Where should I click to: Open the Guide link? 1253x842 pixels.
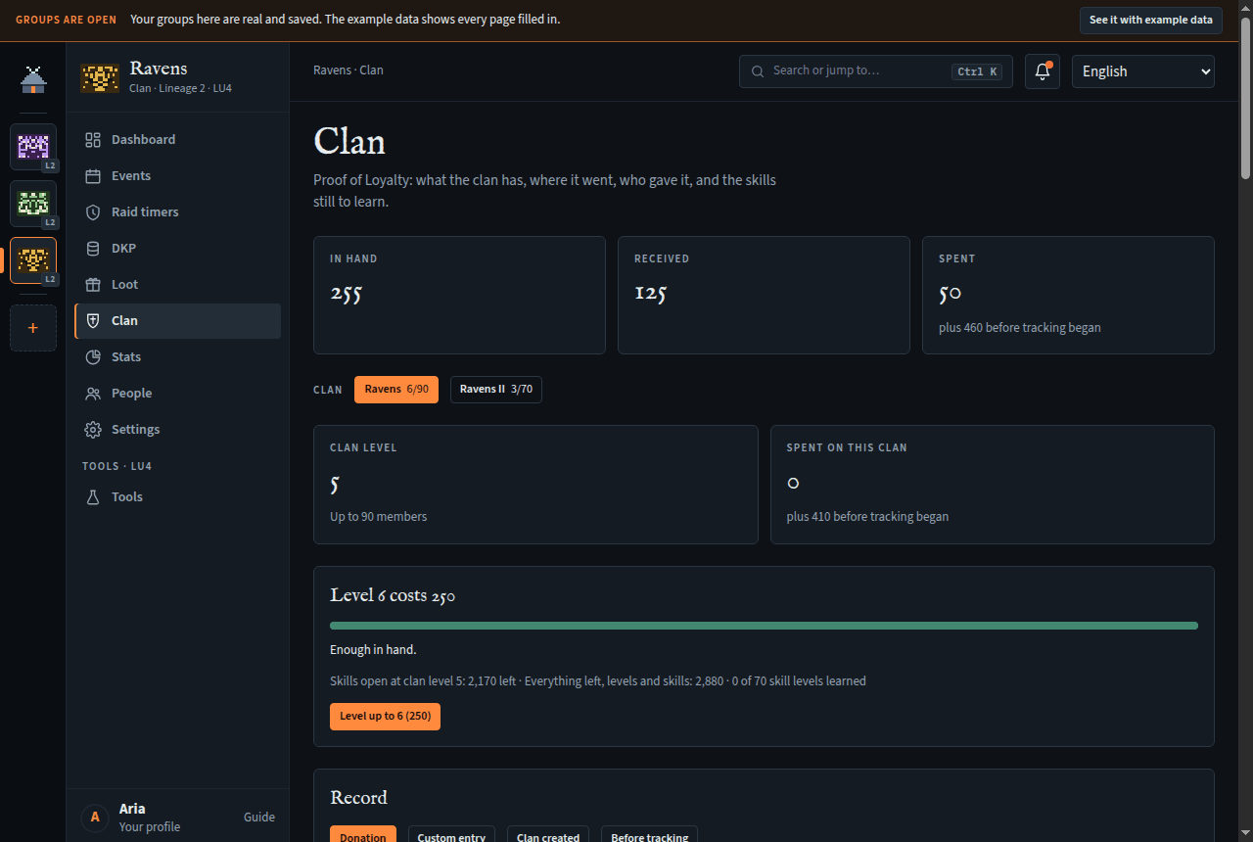(259, 818)
